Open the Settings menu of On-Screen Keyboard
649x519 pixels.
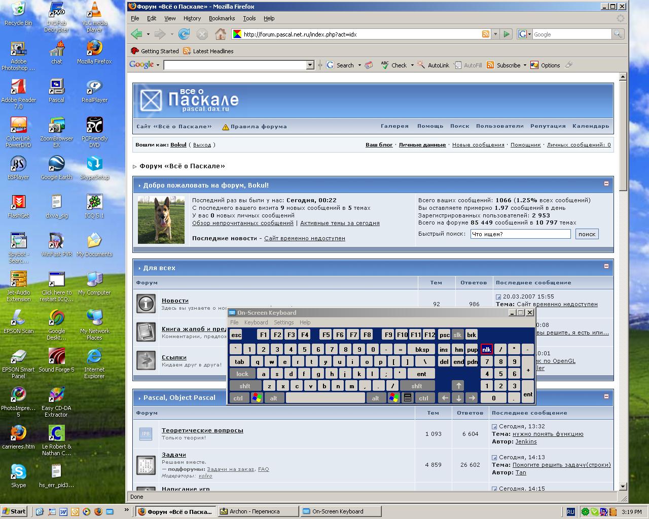(283, 322)
